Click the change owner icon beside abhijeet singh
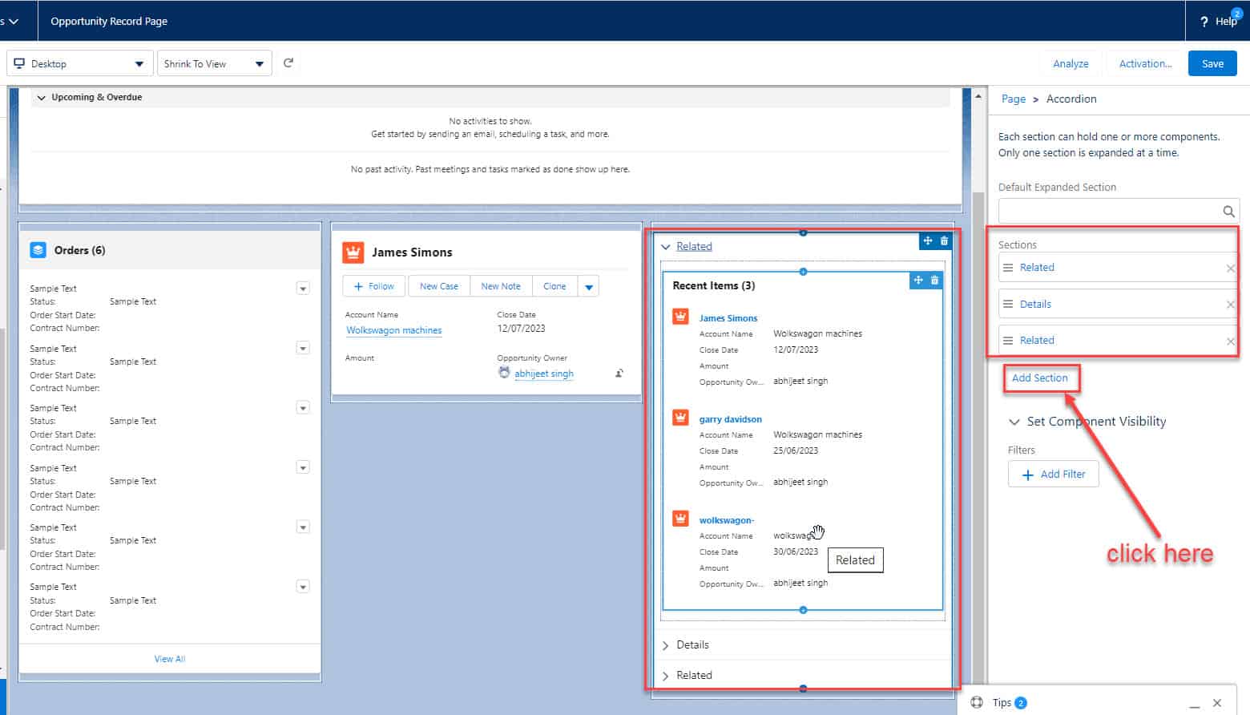The image size is (1250, 715). coord(619,373)
